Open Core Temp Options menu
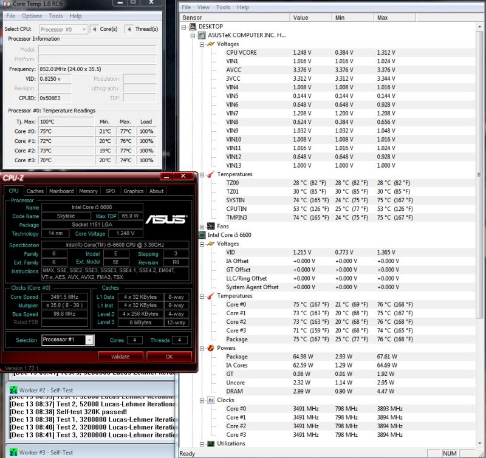486x458 pixels. click(32, 16)
